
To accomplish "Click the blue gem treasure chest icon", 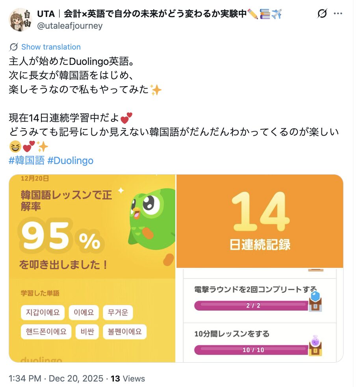I will [x=315, y=302].
